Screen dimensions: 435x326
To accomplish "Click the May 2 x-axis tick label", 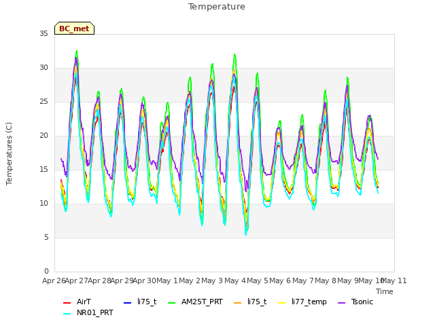I will point(190,280).
